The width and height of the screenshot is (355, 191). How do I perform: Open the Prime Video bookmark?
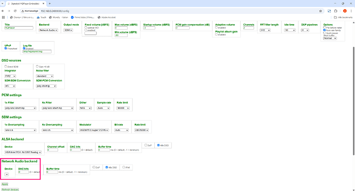82,17
